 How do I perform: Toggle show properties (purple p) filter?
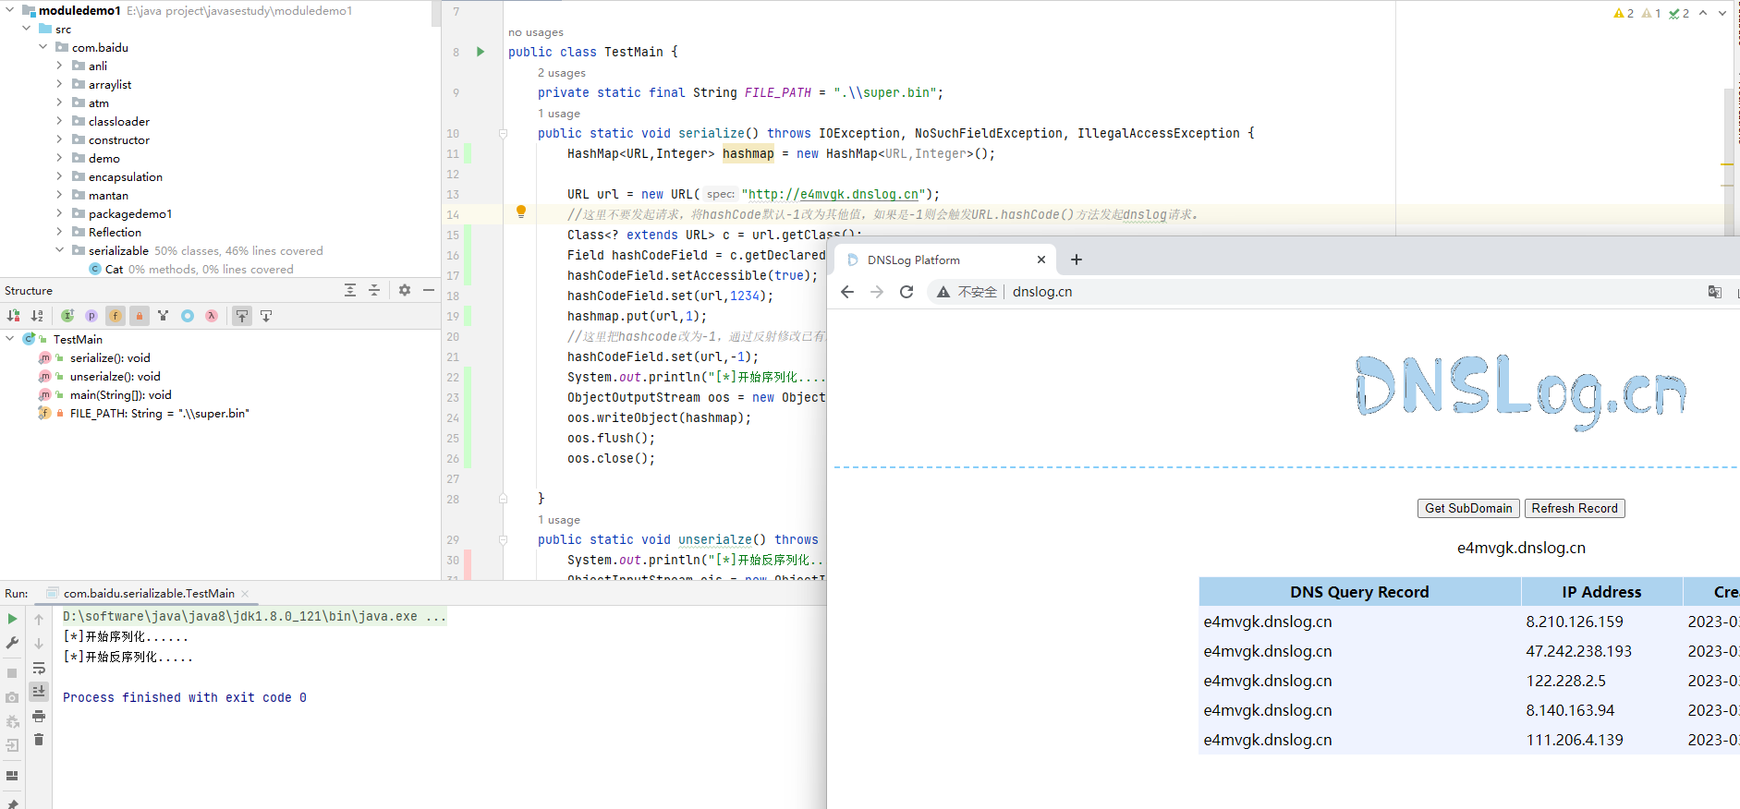click(91, 316)
